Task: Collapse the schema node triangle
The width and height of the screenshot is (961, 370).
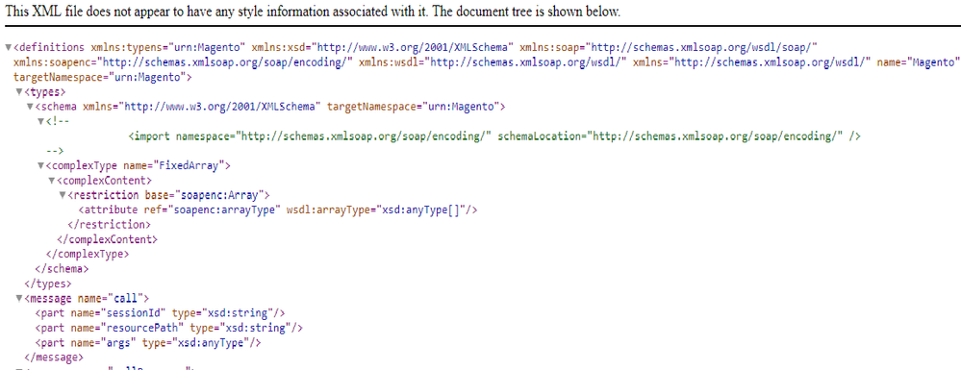Action: tap(30, 107)
